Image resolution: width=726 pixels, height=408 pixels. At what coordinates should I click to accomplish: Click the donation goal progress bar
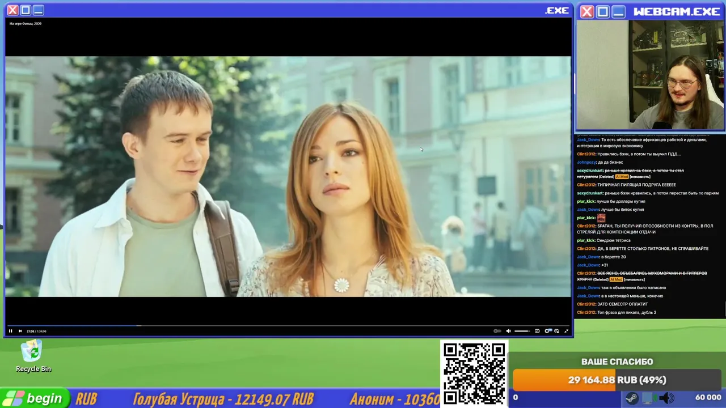coord(617,380)
